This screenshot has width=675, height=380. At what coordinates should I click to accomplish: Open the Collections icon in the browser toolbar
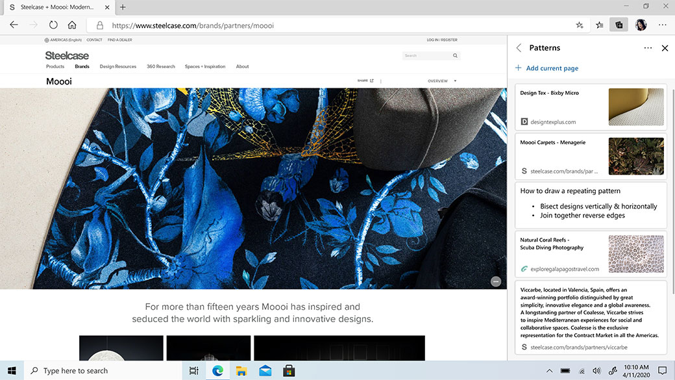619,24
